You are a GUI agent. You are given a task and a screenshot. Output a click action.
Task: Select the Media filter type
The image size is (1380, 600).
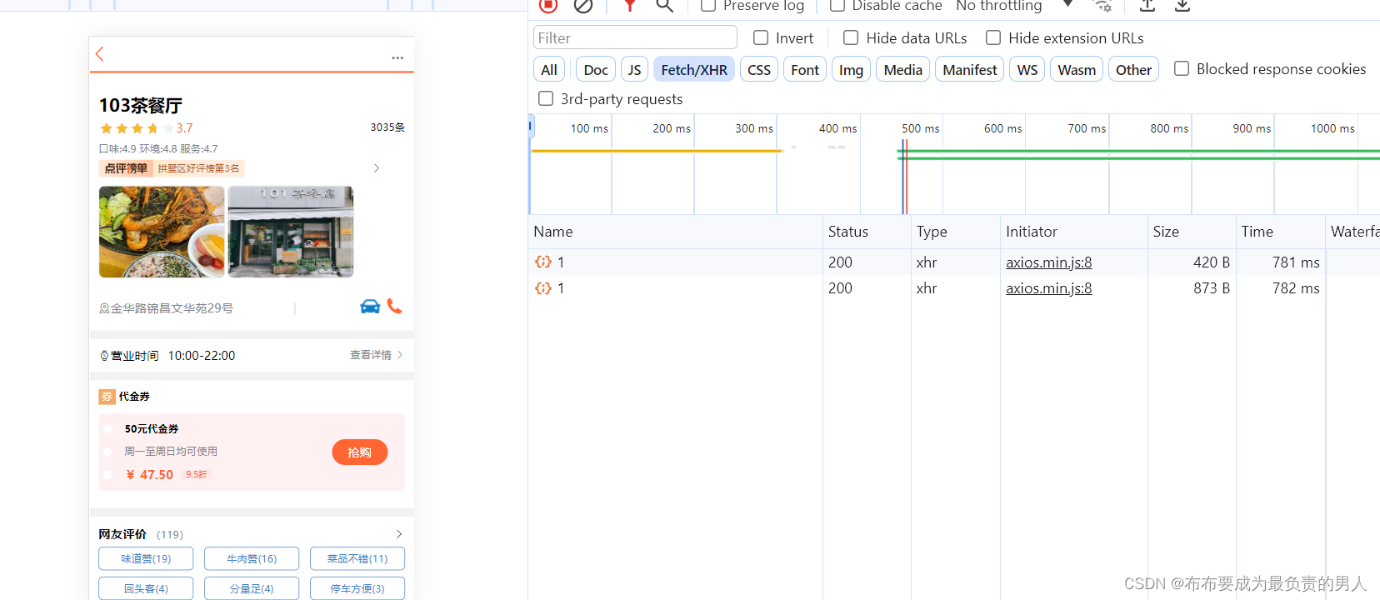tap(902, 69)
